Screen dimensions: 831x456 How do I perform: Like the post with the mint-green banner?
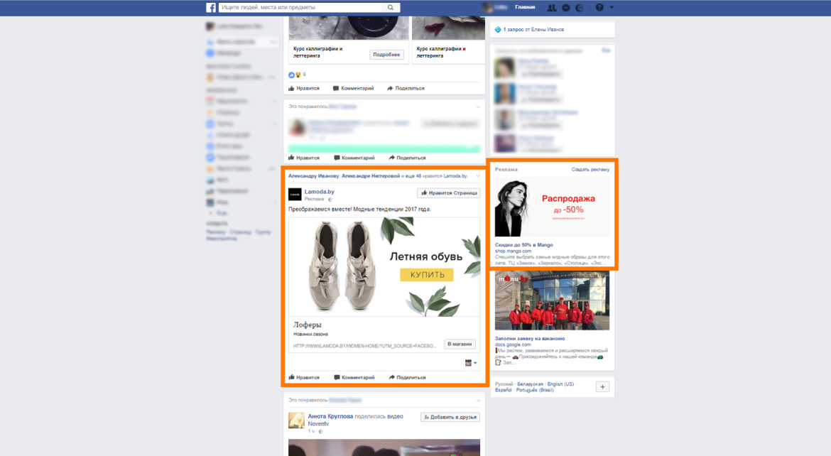click(304, 158)
